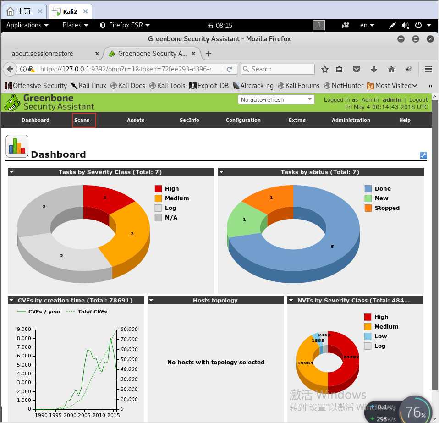Reload the current page

click(229, 69)
